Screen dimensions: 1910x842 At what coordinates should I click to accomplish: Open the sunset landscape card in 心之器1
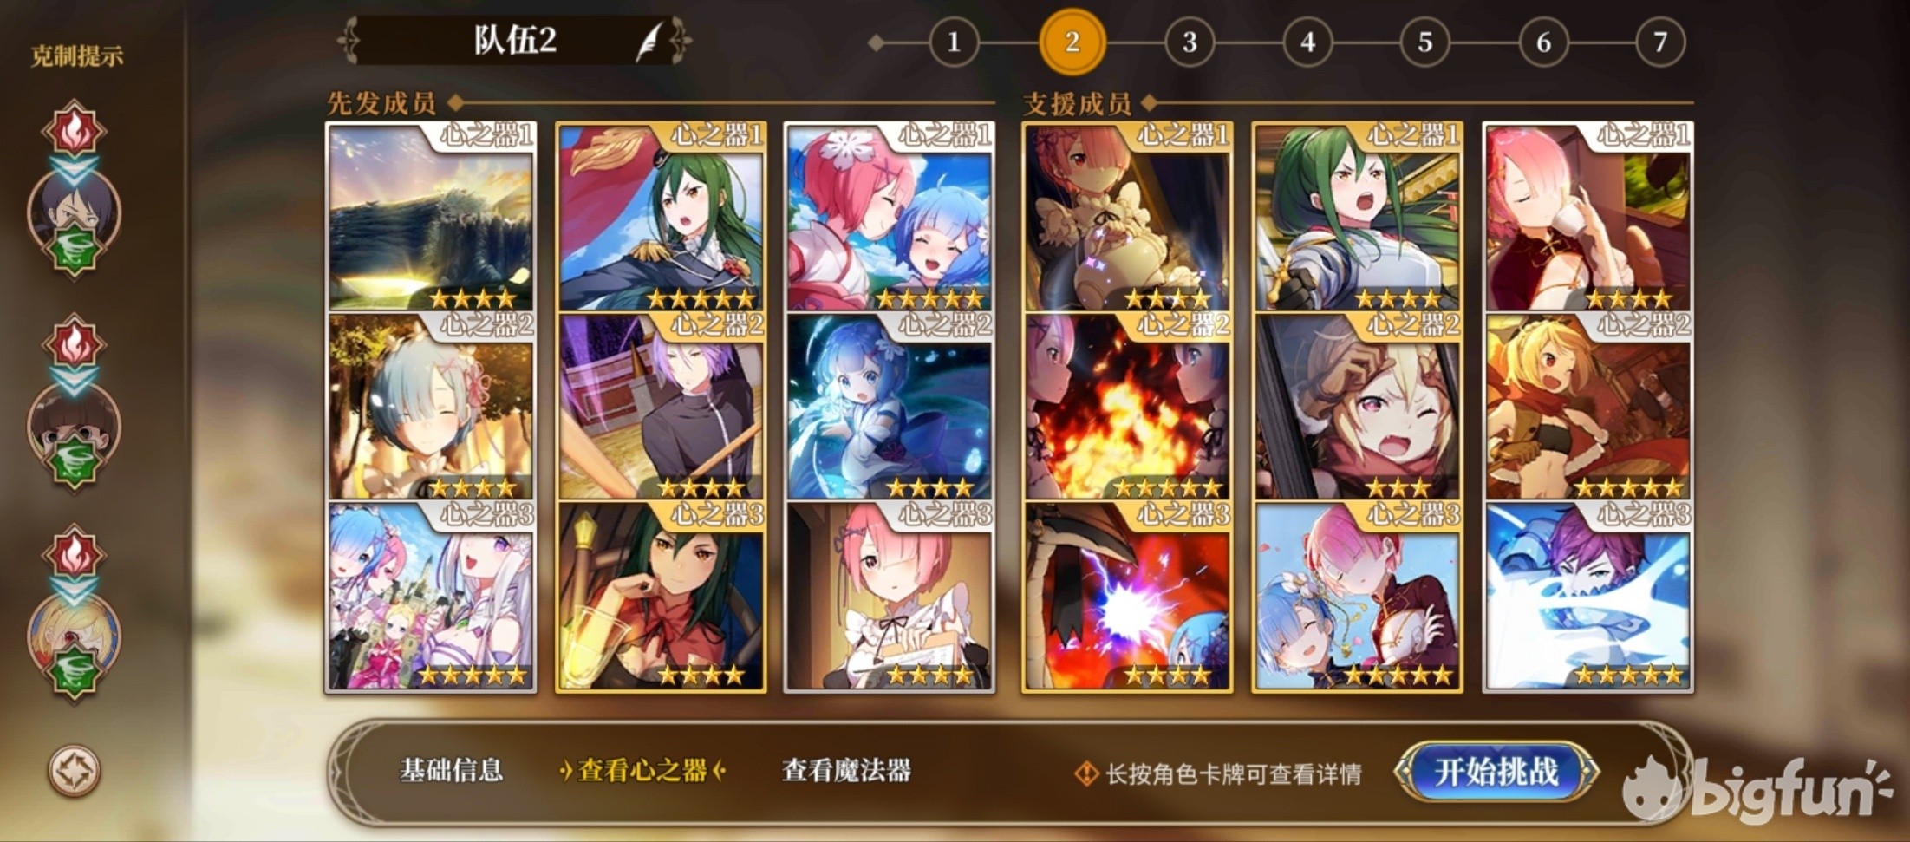pyautogui.click(x=431, y=217)
